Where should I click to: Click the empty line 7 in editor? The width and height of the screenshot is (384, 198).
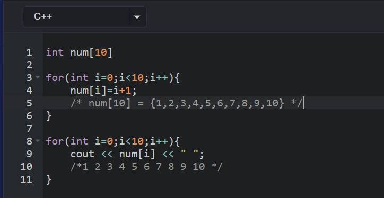point(213,128)
